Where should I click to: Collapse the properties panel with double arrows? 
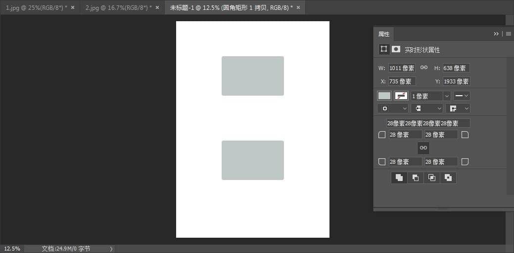tap(496, 34)
